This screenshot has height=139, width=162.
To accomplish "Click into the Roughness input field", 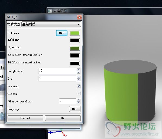I will (x=57, y=71).
